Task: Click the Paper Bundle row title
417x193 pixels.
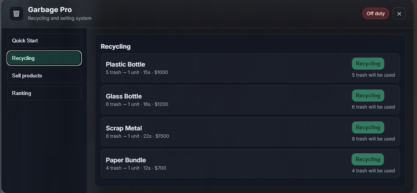Action: (x=126, y=160)
